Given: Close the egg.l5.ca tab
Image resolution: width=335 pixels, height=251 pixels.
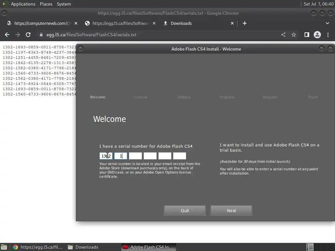Looking at the screenshot, I should (x=154, y=23).
